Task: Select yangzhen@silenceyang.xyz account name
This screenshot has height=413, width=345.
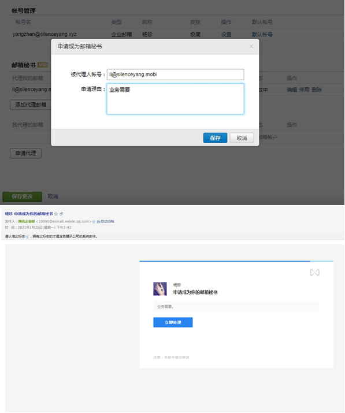Action: tap(44, 34)
